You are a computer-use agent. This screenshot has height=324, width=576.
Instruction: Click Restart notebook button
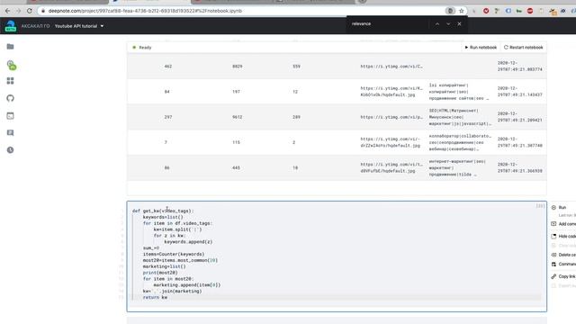pyautogui.click(x=523, y=48)
